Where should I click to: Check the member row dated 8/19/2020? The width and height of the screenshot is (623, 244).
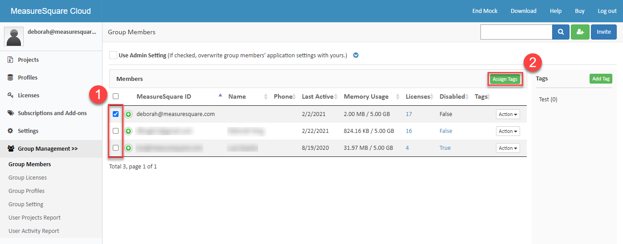[x=116, y=148]
